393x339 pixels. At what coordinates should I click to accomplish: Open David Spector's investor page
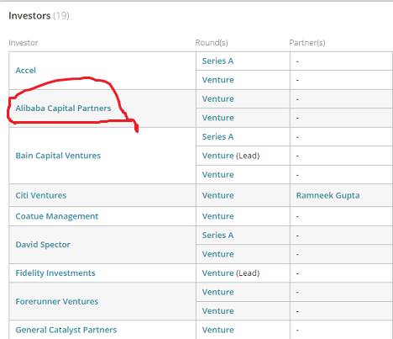click(x=43, y=245)
